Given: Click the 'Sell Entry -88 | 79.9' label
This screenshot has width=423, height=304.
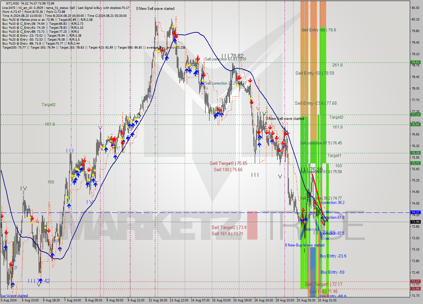Looking at the screenshot, I should click(x=319, y=30).
